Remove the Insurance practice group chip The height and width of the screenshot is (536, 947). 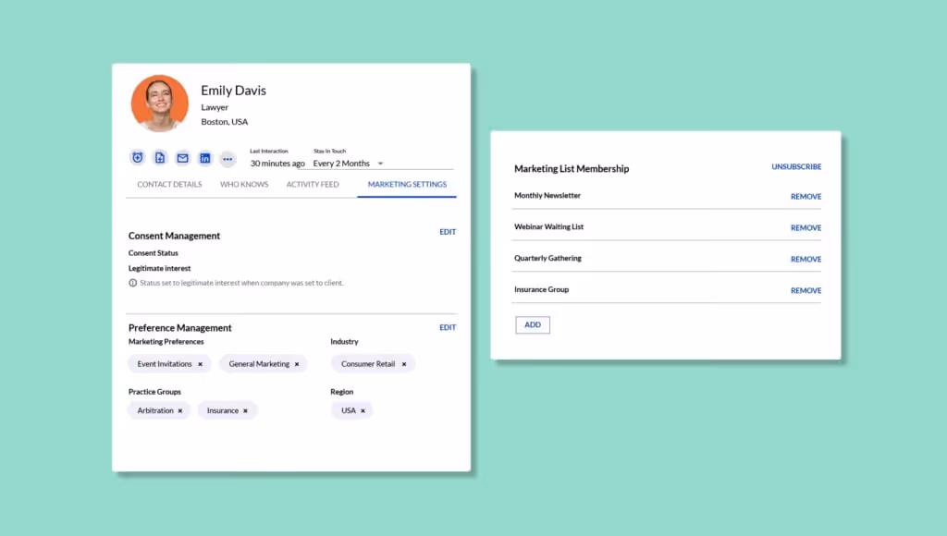245,410
